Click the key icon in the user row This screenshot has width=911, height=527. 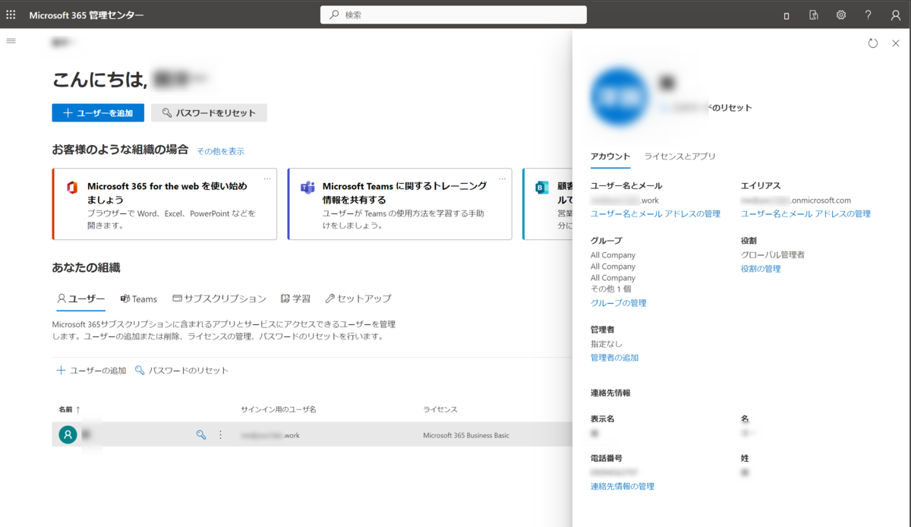[x=201, y=434]
